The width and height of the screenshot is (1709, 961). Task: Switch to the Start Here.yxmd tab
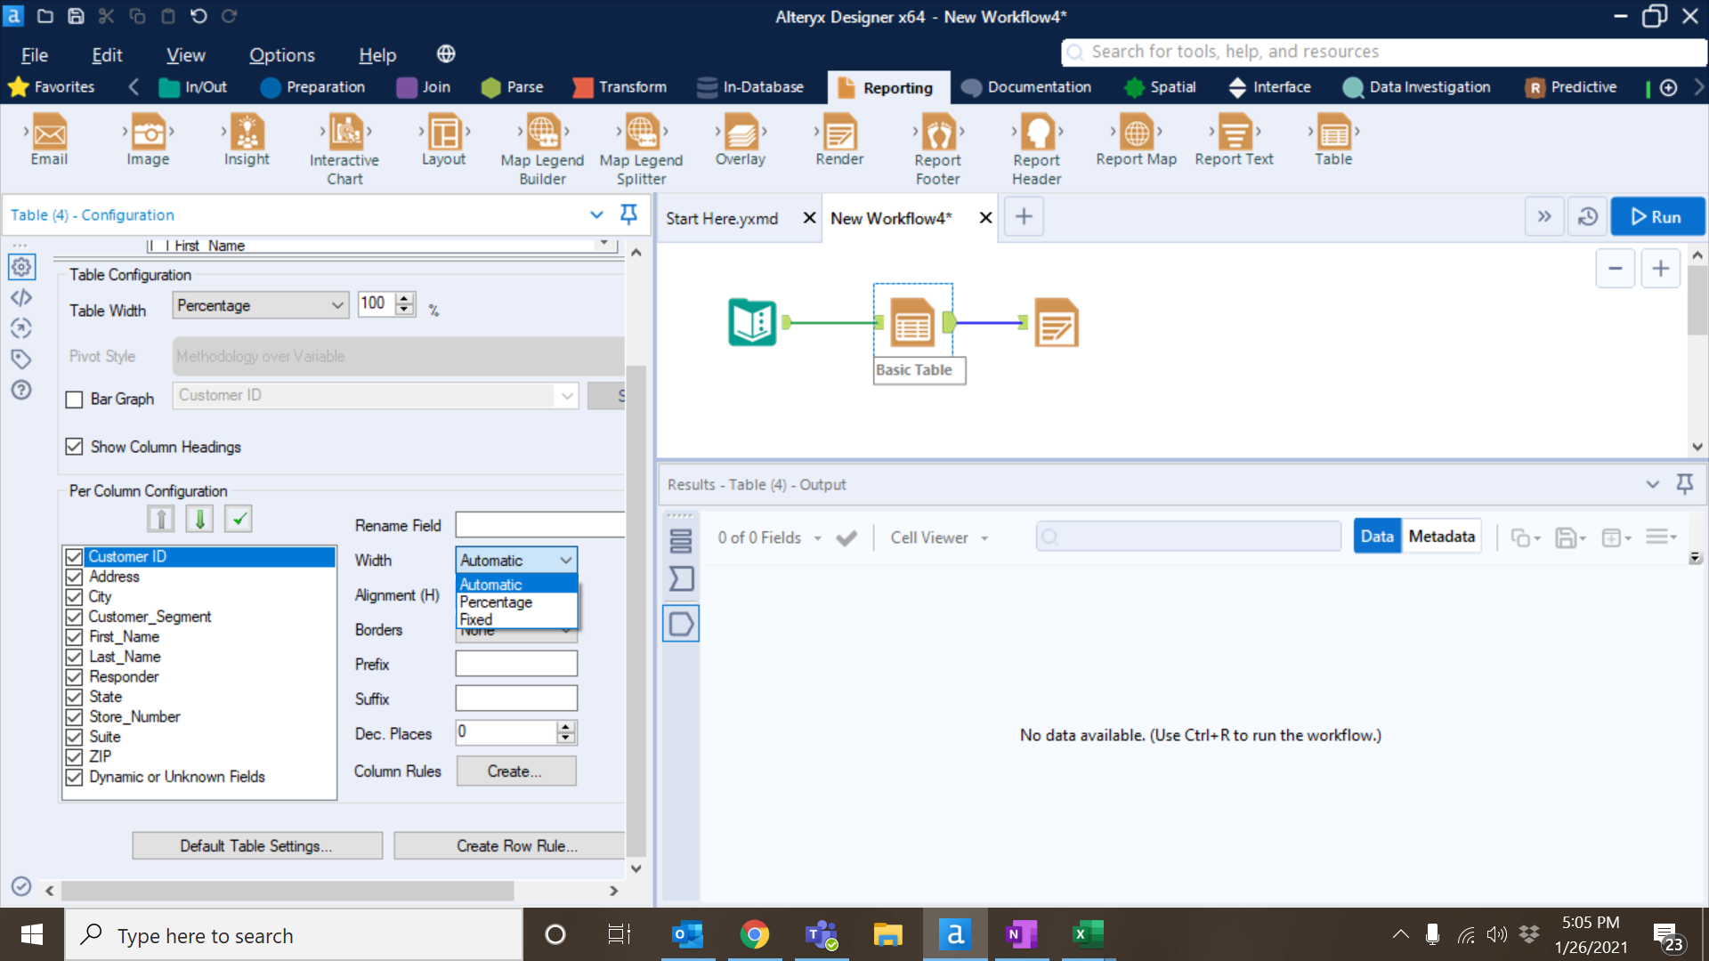point(721,218)
